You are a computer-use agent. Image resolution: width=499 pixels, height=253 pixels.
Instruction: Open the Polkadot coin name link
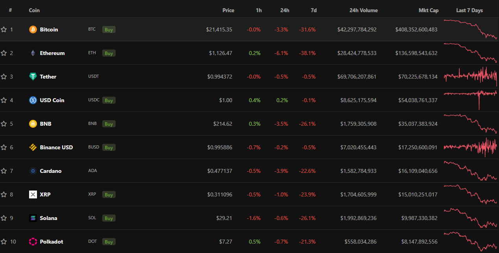coord(52,242)
